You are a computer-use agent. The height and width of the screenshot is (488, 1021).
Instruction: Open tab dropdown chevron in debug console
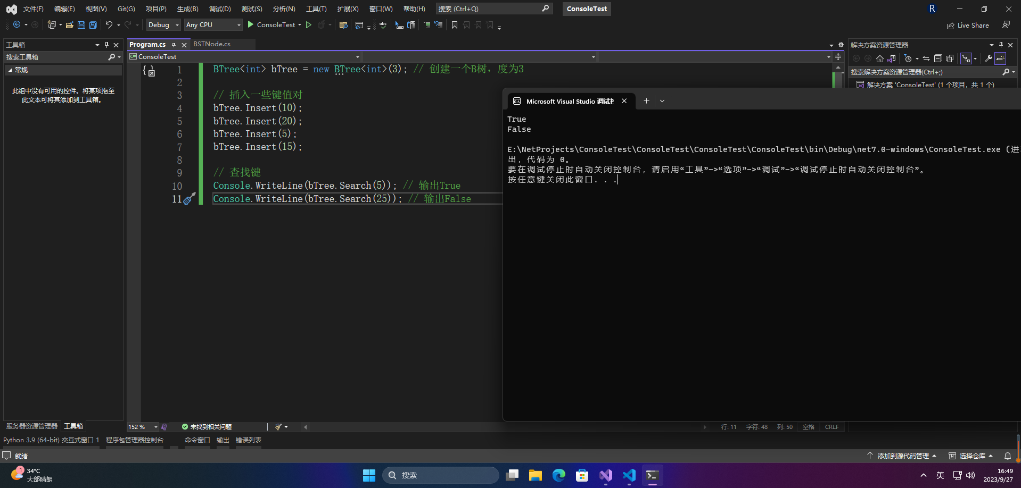pyautogui.click(x=662, y=101)
